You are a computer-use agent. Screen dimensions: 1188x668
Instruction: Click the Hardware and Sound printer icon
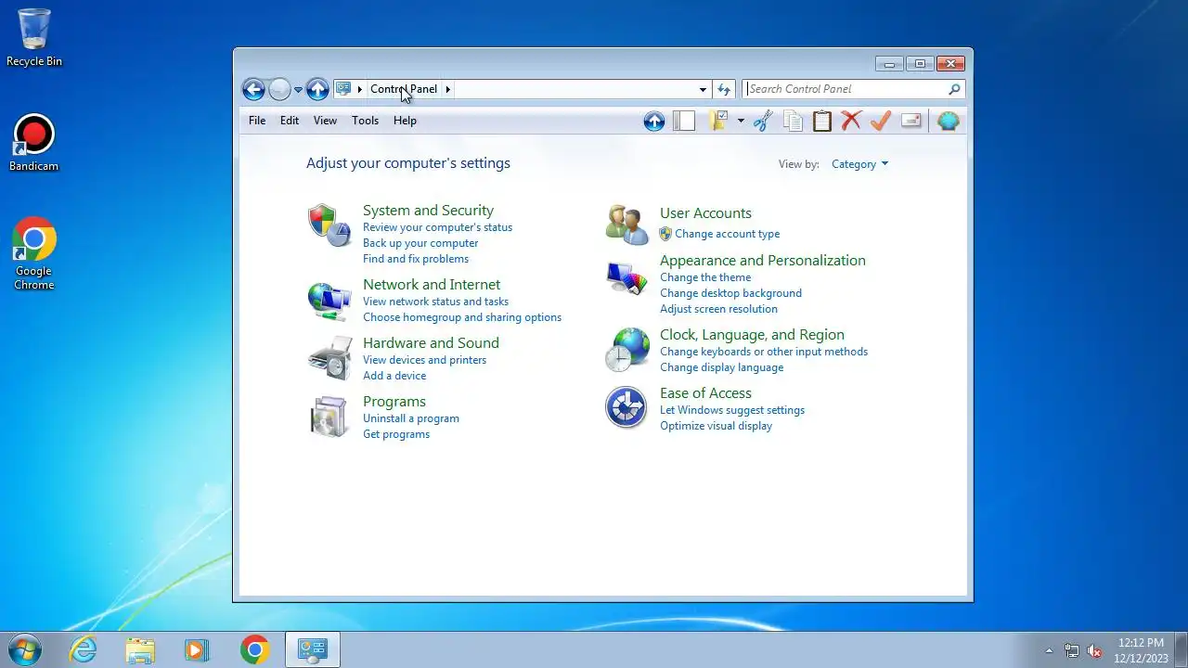(x=329, y=358)
